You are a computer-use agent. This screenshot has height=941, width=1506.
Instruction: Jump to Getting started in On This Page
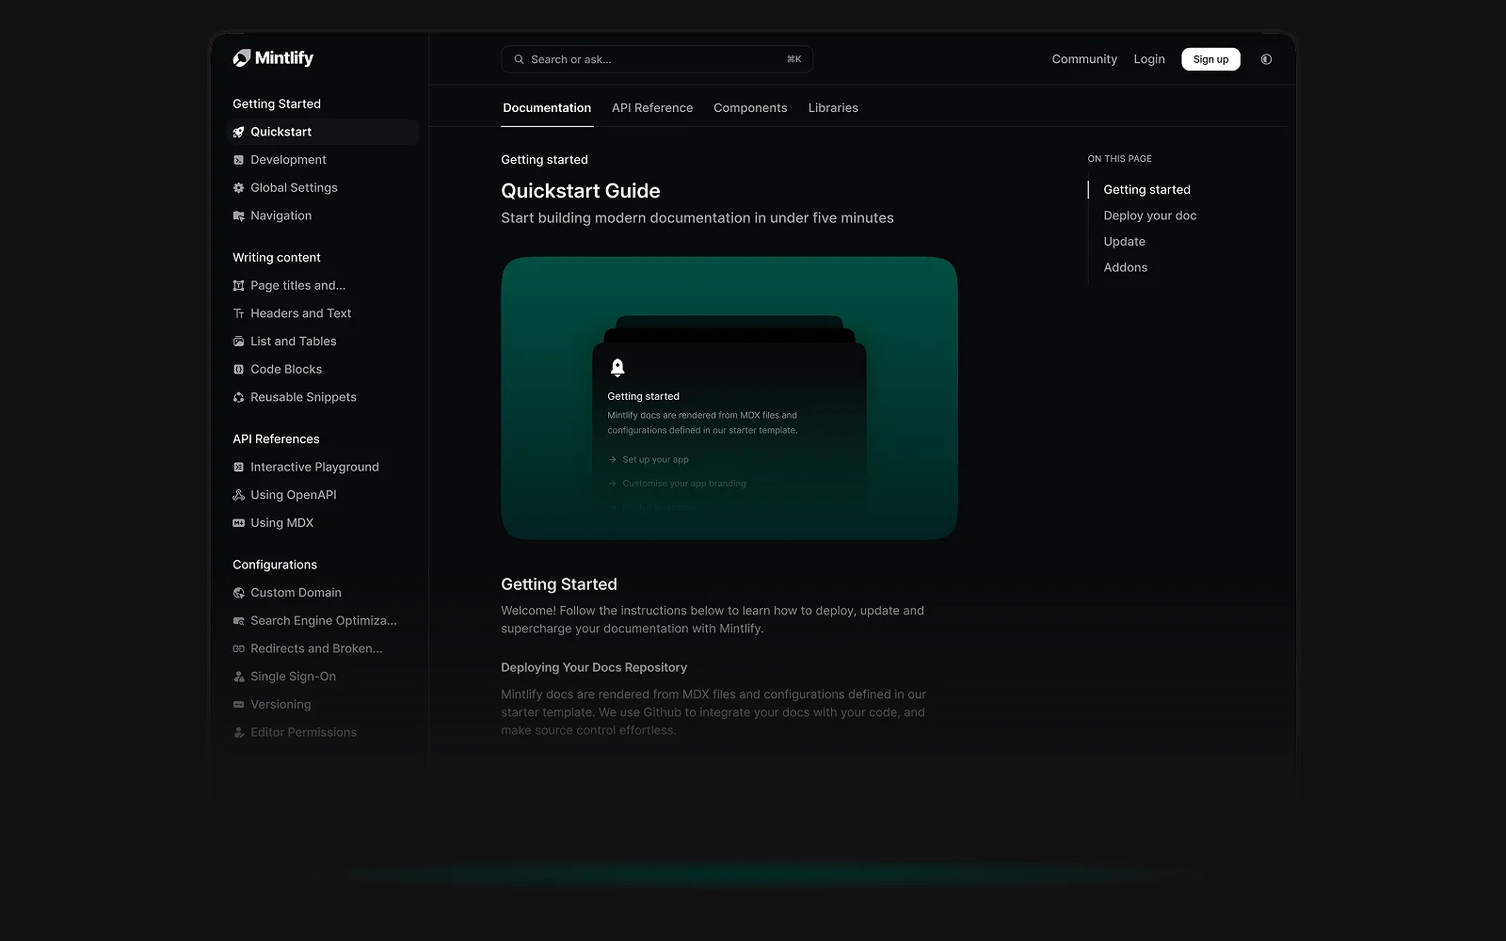pyautogui.click(x=1146, y=190)
